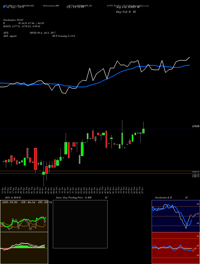Click the tallest red candlestick near the orange lines
200x264 pixels.
pos(35,159)
